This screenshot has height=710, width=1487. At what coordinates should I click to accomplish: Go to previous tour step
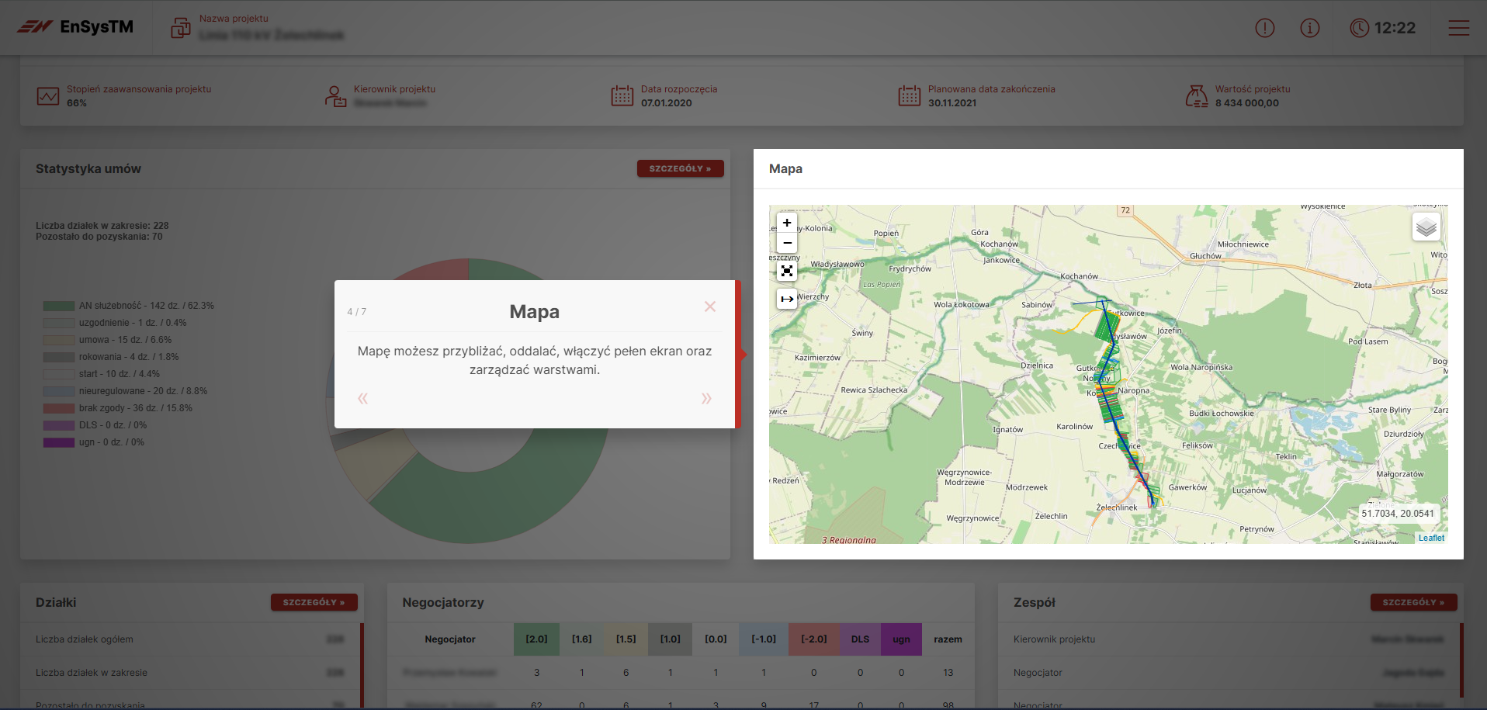pyautogui.click(x=362, y=399)
